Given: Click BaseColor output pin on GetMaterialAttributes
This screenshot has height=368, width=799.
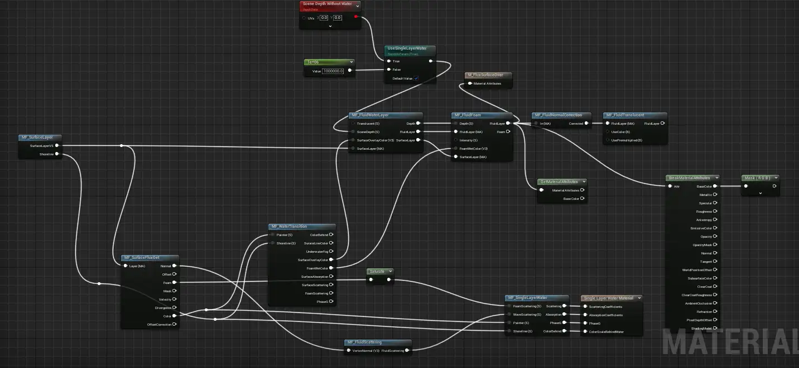Looking at the screenshot, I should pyautogui.click(x=582, y=199).
